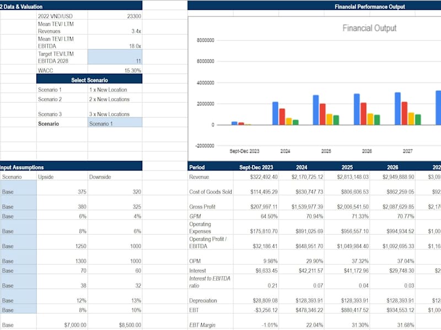The image size is (441, 330).
Task: Click the OPM value 29.90%
Action: (x=314, y=261)
